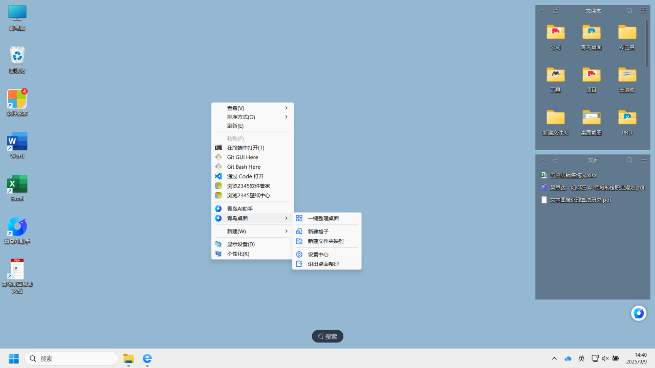This screenshot has width=655, height=368.
Task: Choose 一键整理桌面 in submenu
Action: [x=327, y=218]
